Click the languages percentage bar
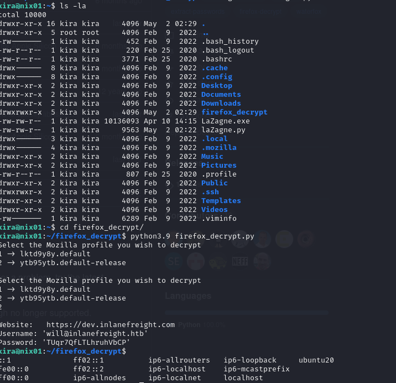The height and width of the screenshot is (383, 396). coord(247,313)
